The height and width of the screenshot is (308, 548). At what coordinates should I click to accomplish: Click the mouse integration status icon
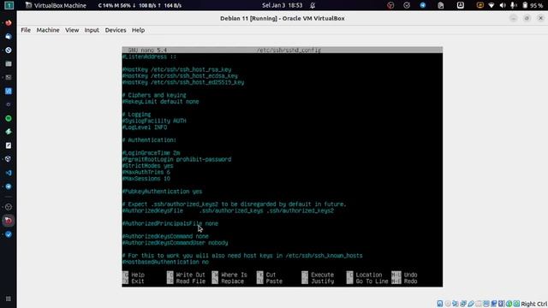[509, 304]
